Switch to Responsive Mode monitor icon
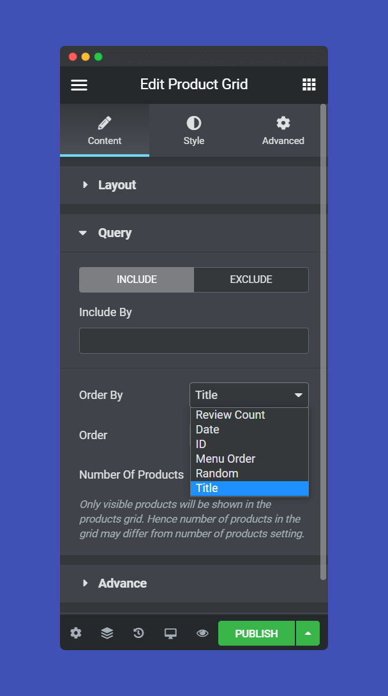Viewport: 388px width, 696px height. 170,633
